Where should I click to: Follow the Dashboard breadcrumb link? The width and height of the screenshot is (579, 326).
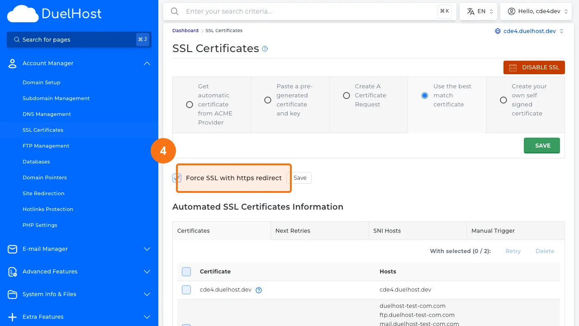click(x=185, y=30)
